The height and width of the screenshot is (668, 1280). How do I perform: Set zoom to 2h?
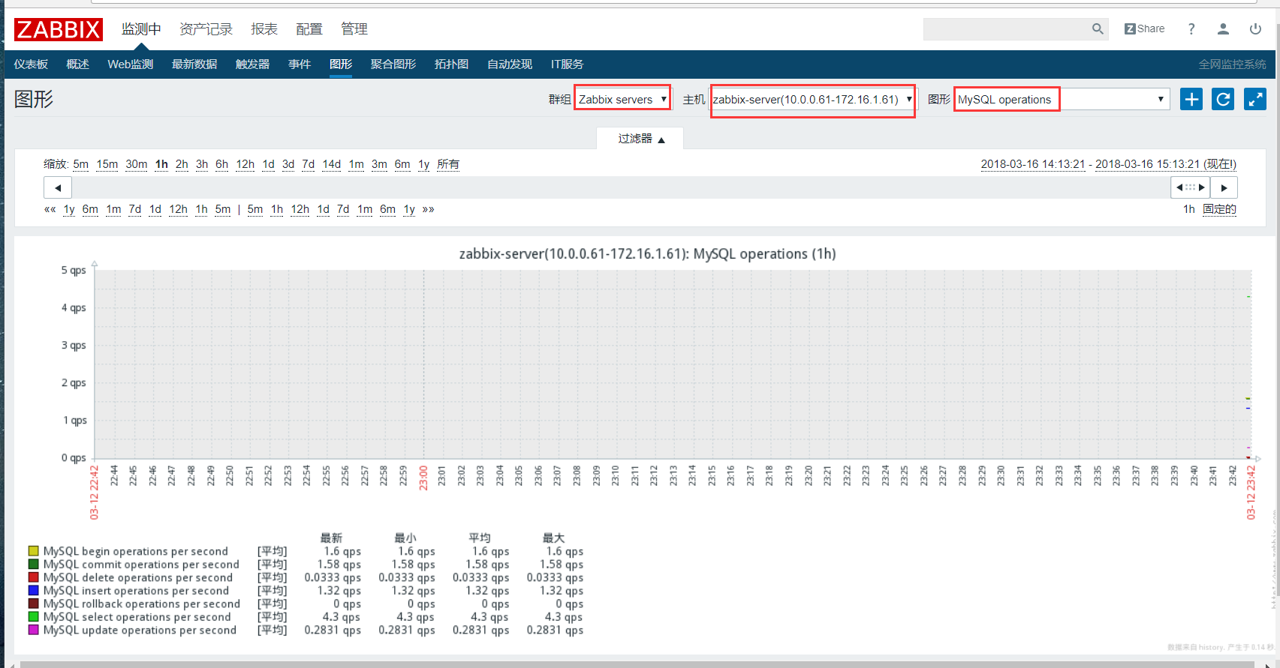point(182,164)
